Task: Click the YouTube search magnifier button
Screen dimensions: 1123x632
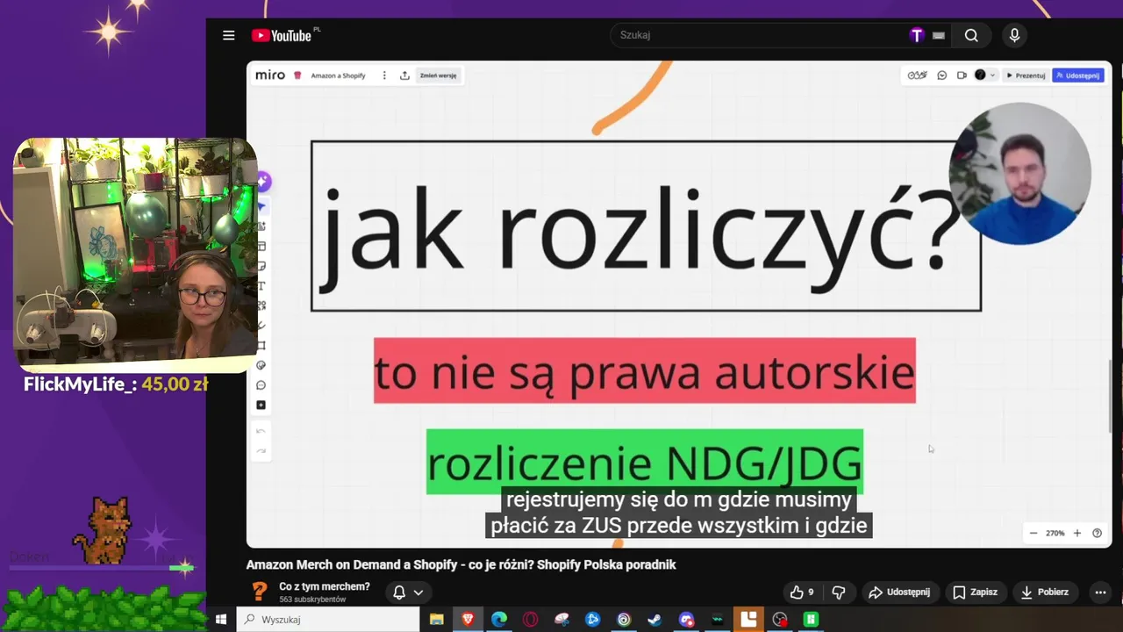Action: 971,35
